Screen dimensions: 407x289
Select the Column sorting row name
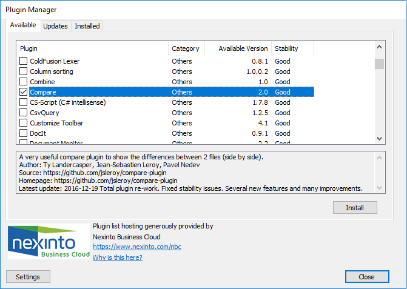tap(52, 71)
